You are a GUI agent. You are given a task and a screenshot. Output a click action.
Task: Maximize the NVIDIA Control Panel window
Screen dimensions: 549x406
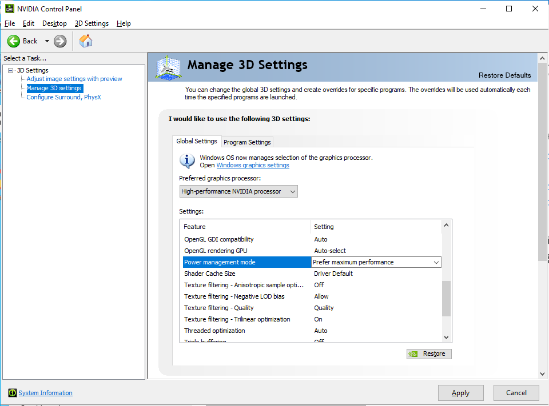(509, 9)
